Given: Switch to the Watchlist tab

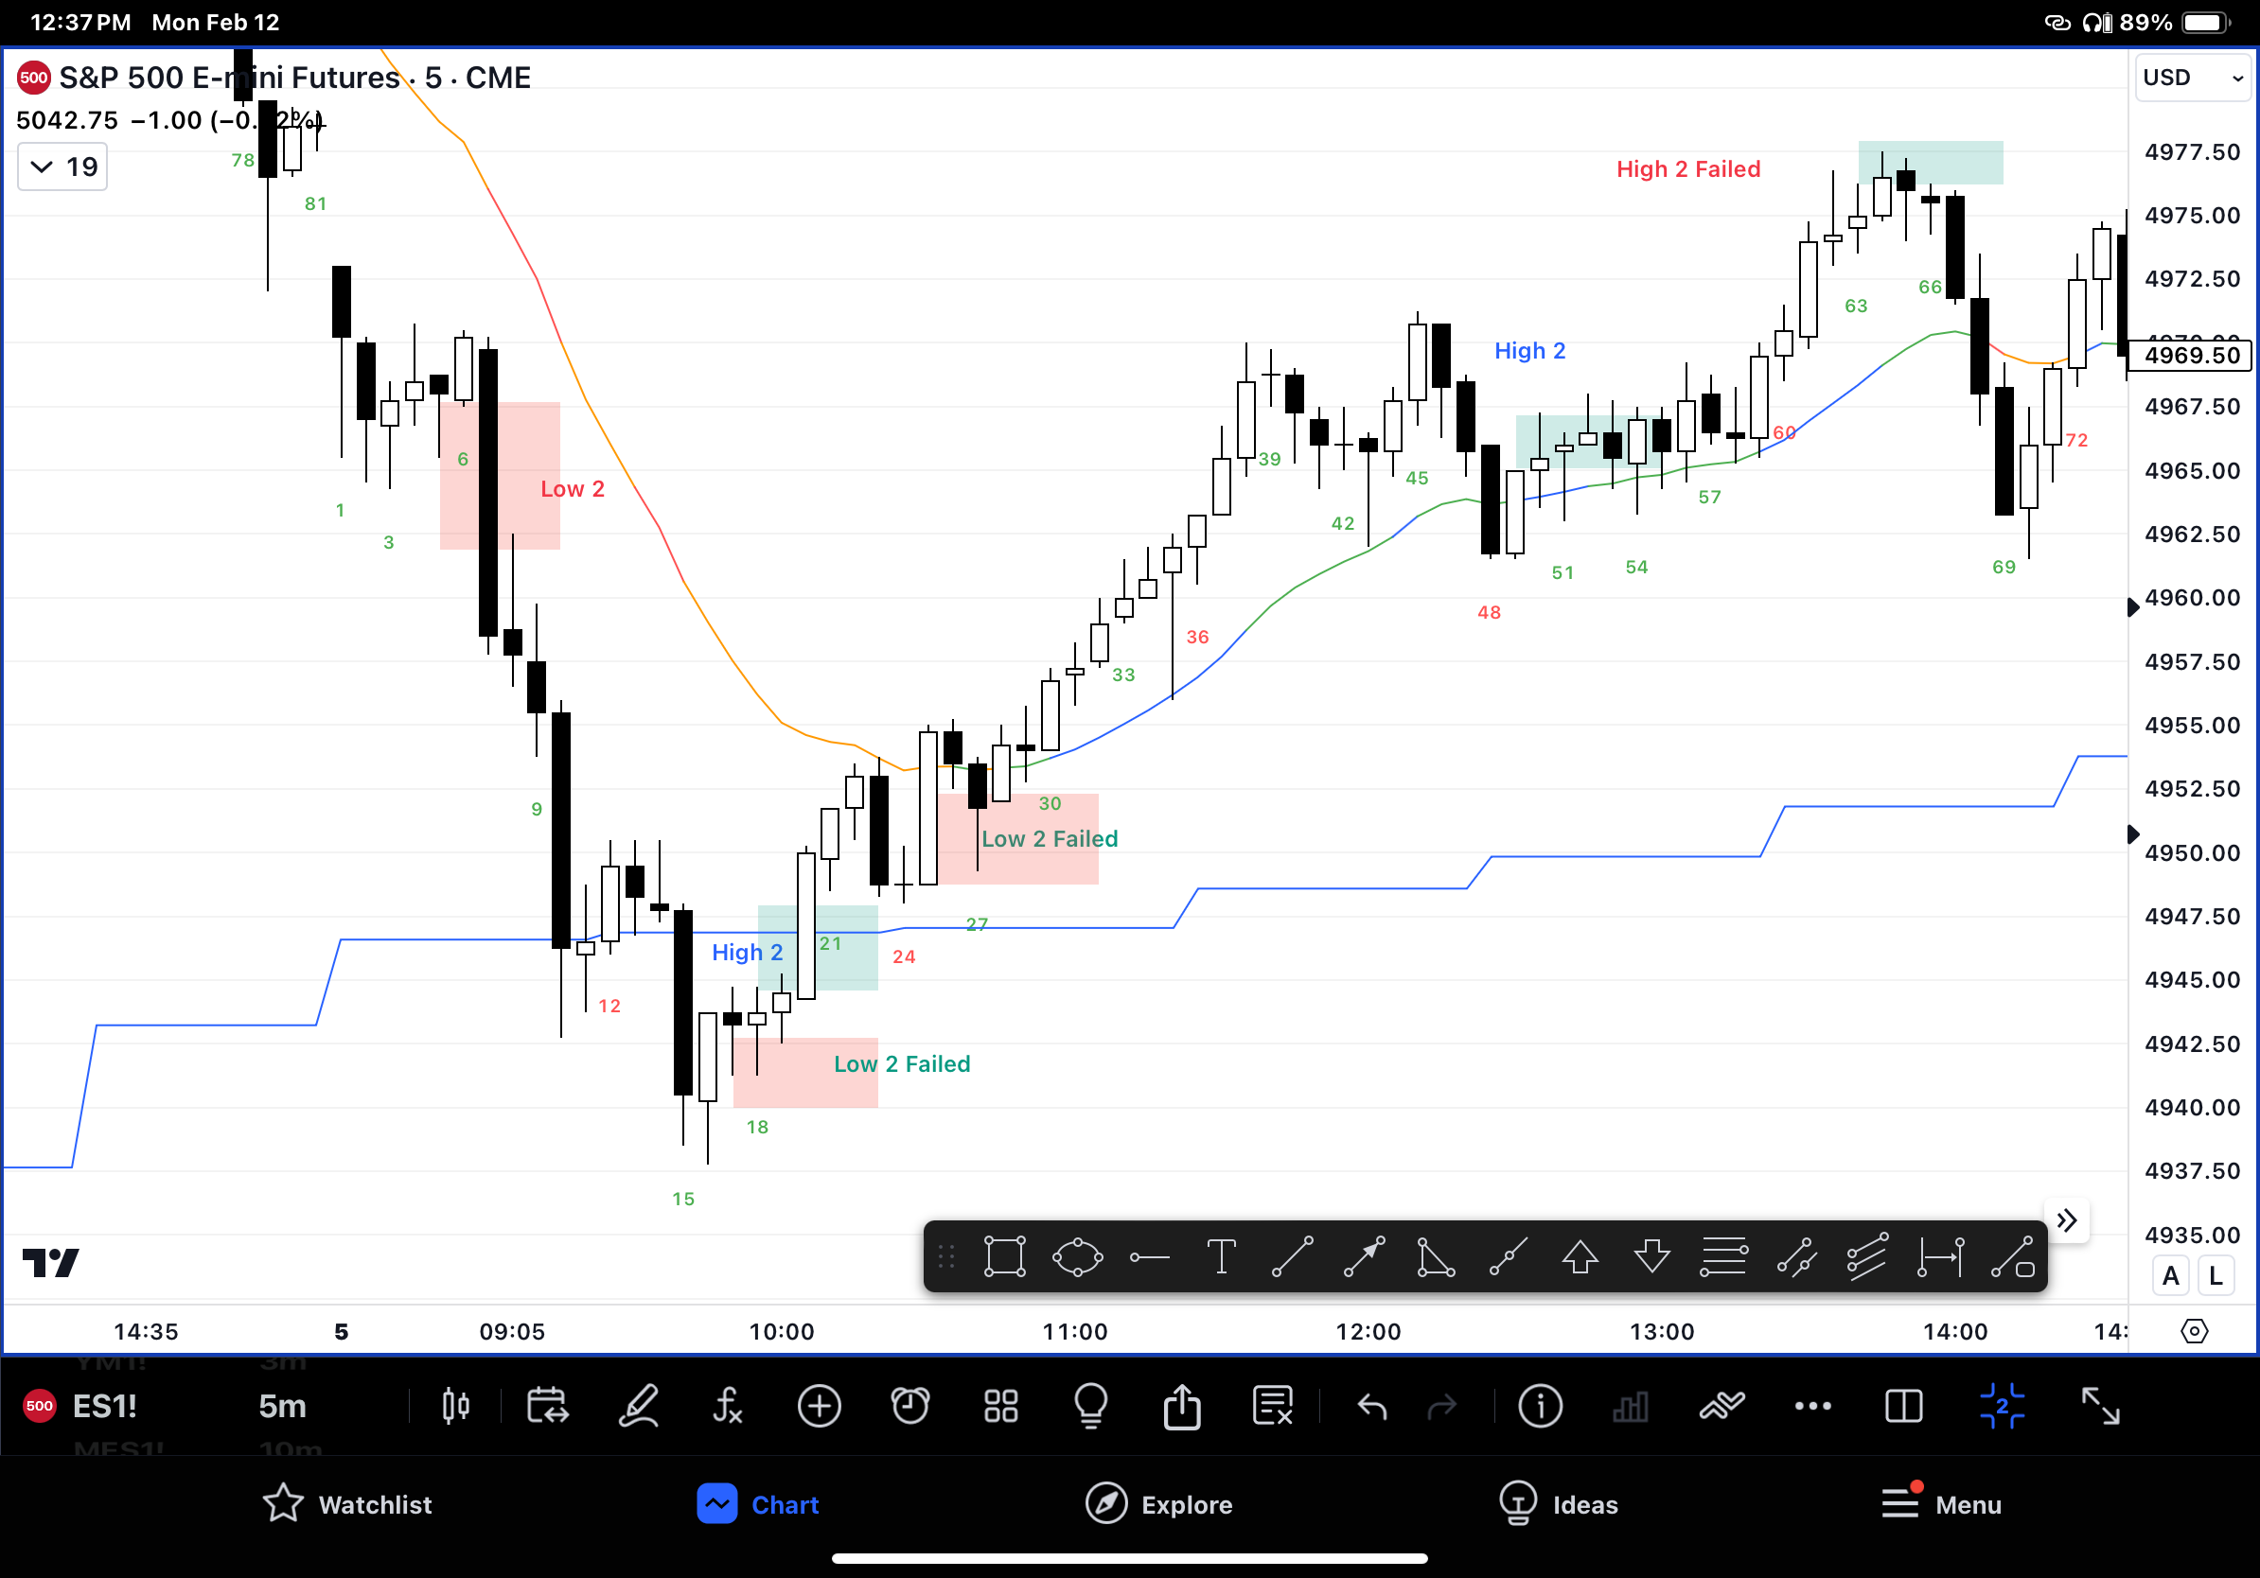Looking at the screenshot, I should coord(346,1504).
